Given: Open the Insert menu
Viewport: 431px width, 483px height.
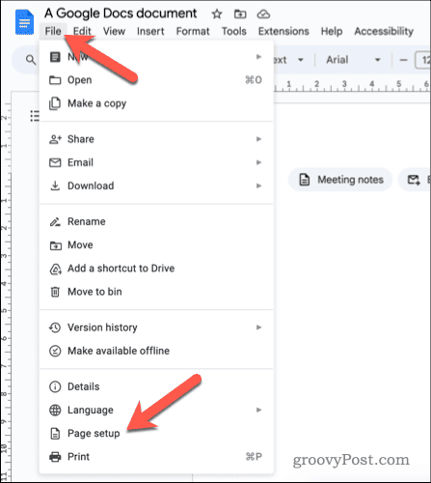Looking at the screenshot, I should (x=150, y=31).
